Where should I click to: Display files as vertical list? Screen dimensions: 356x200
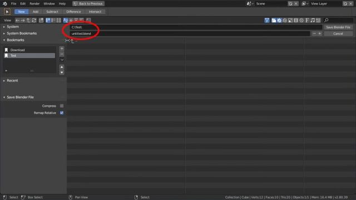(x=48, y=20)
